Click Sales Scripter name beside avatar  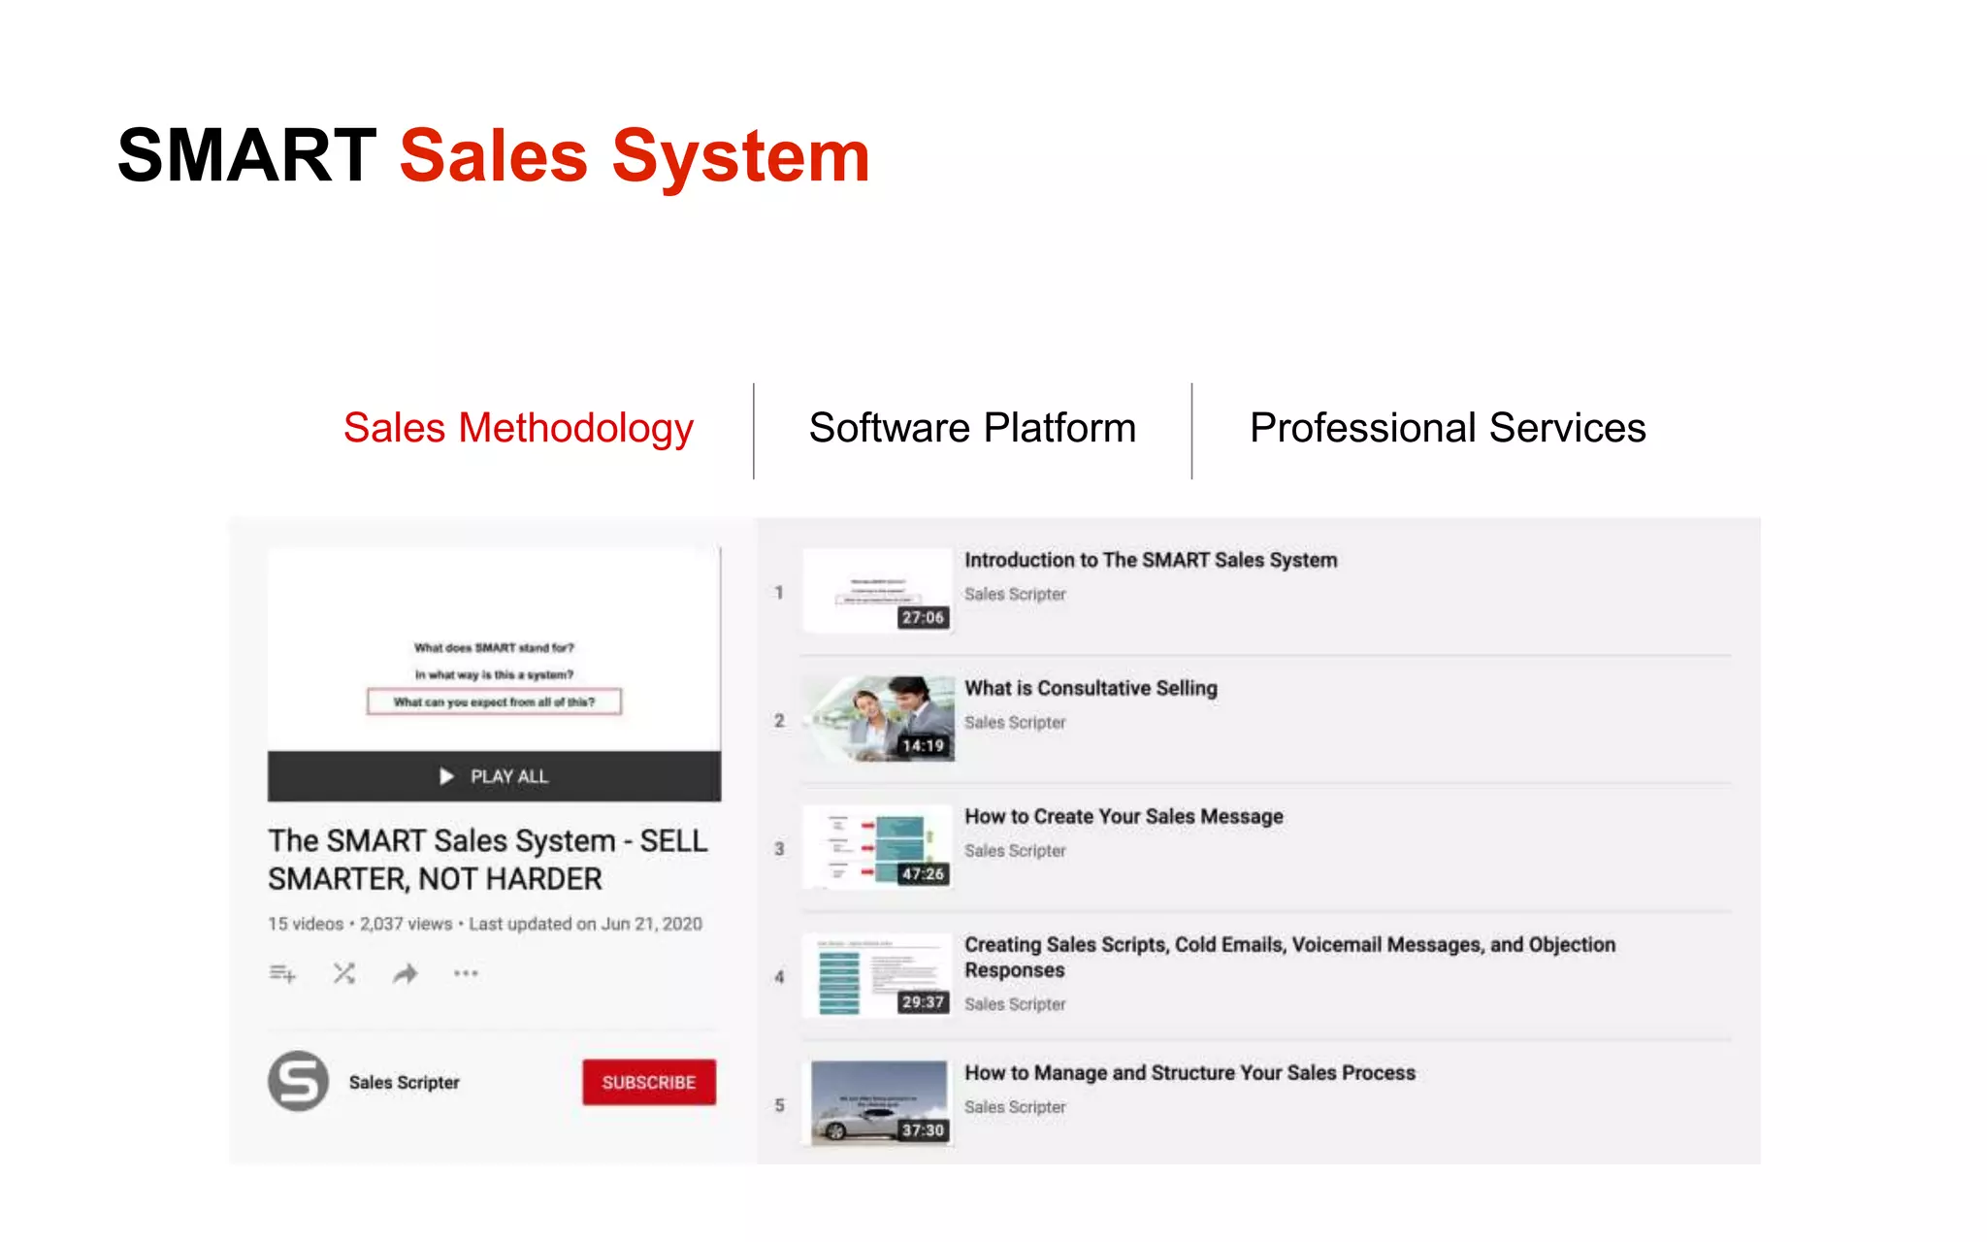[x=404, y=1082]
